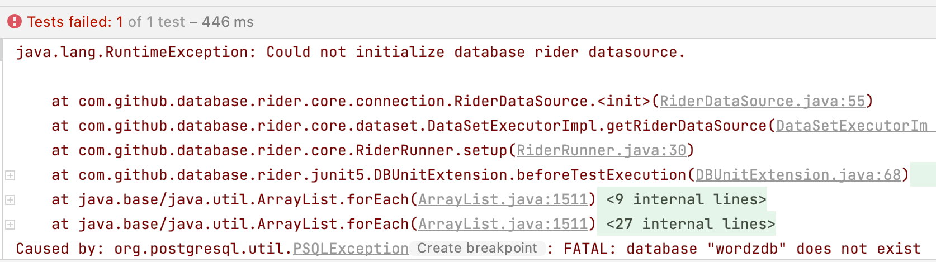
Task: Open the truncated DataSetExecutorIm source link
Action: tap(852, 126)
